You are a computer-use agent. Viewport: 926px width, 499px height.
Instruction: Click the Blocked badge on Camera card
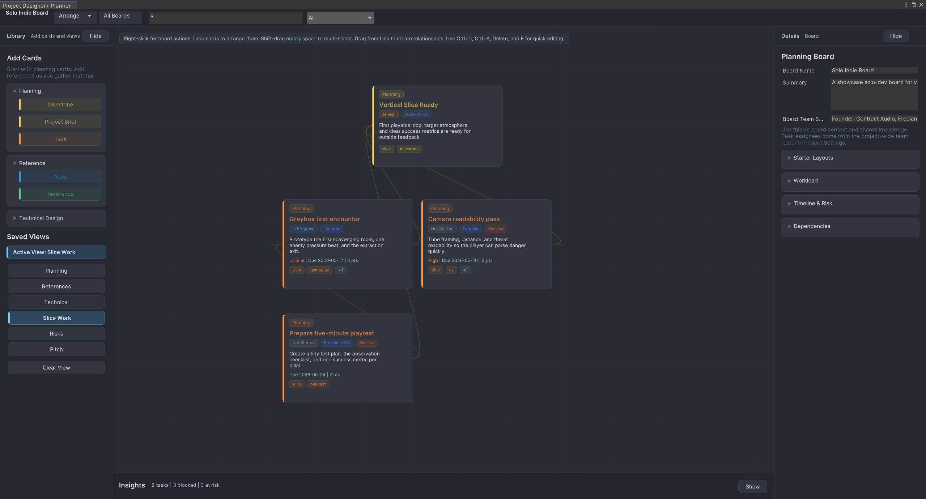(x=496, y=229)
